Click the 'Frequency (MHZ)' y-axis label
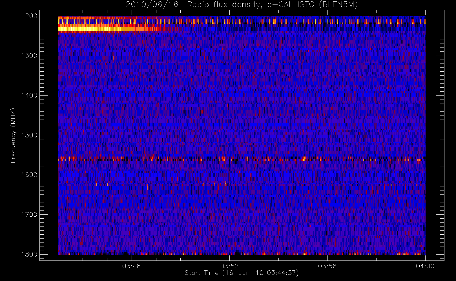This screenshot has height=281, width=456. [13, 135]
